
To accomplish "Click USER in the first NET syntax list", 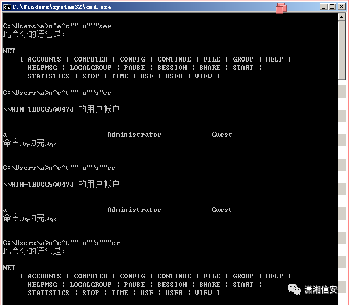I will point(174,76).
